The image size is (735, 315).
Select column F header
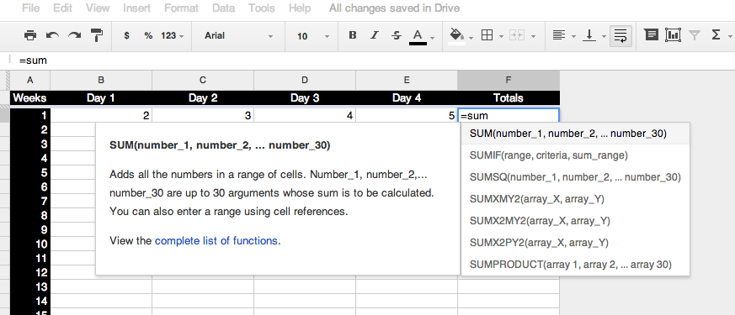tap(509, 81)
